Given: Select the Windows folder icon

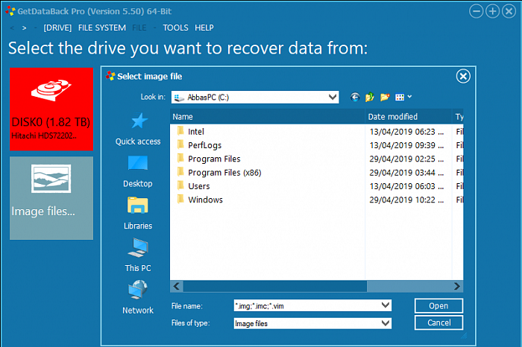Looking at the screenshot, I should pyautogui.click(x=180, y=199).
